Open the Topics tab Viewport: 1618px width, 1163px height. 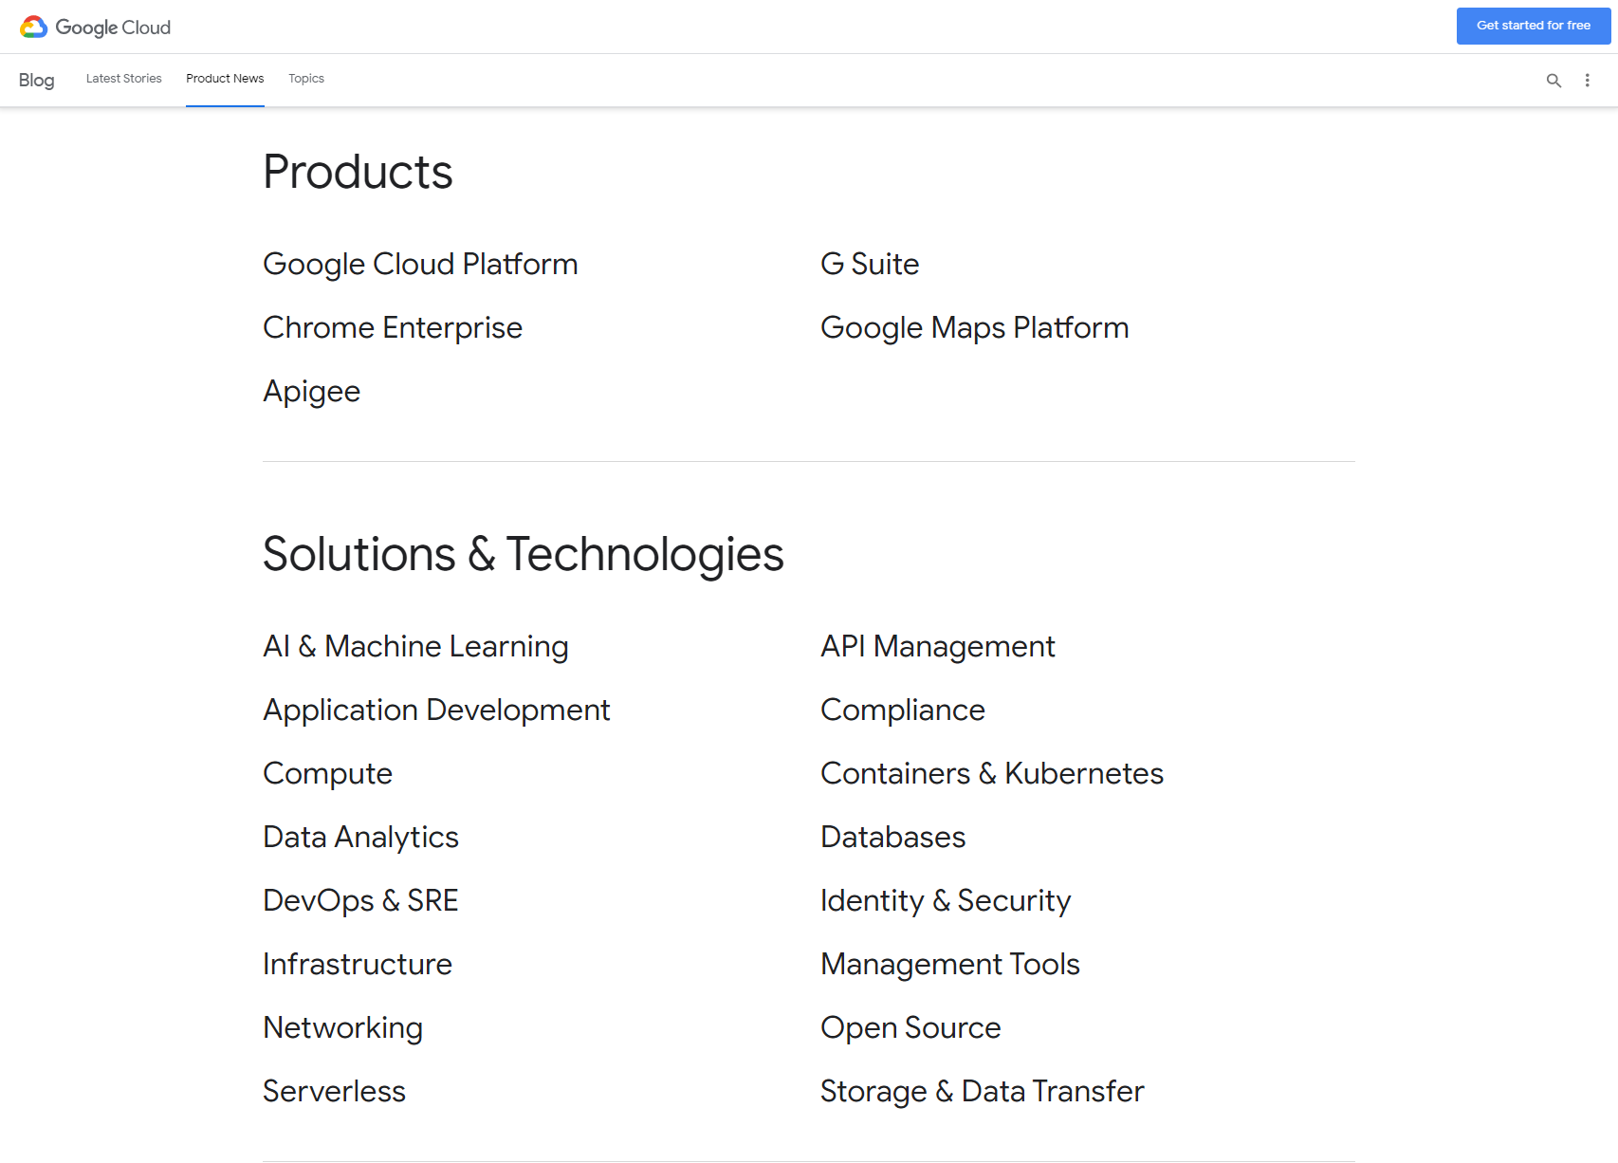[306, 79]
